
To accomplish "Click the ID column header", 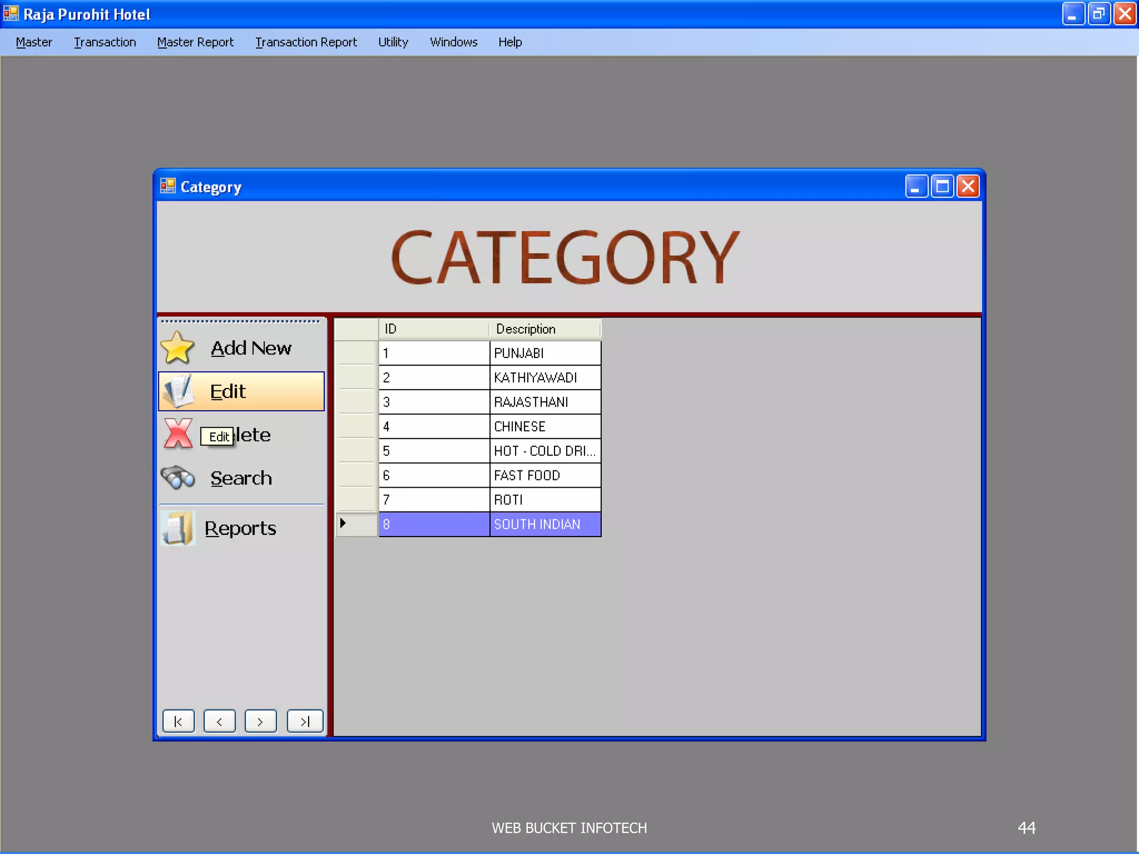I will click(x=434, y=329).
